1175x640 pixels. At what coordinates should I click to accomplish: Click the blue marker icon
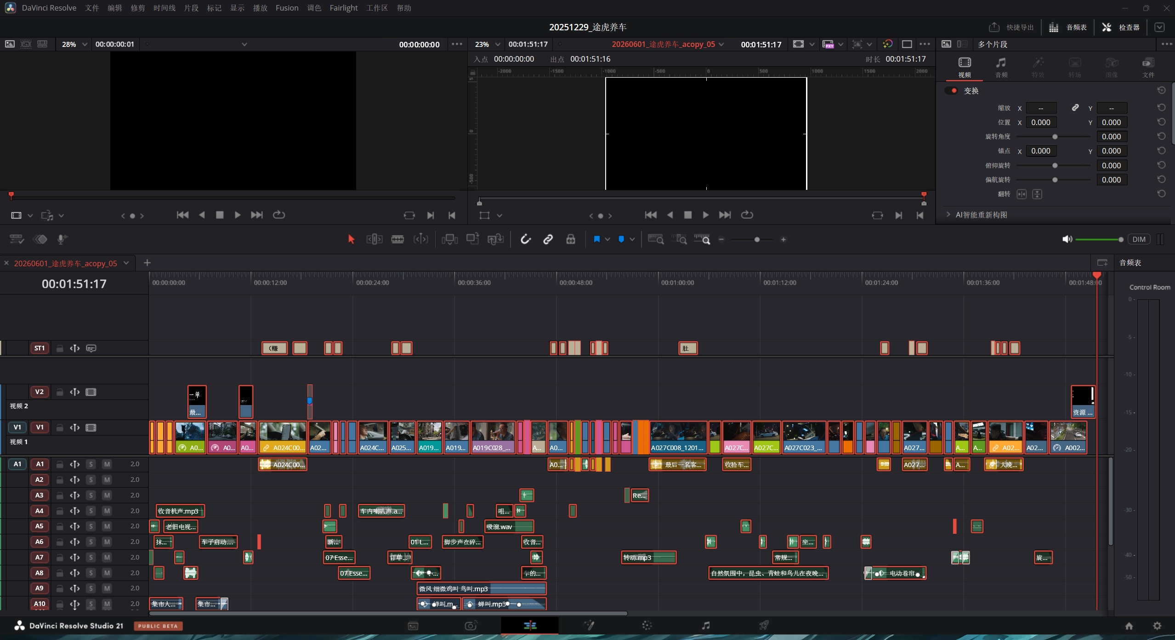tap(621, 239)
